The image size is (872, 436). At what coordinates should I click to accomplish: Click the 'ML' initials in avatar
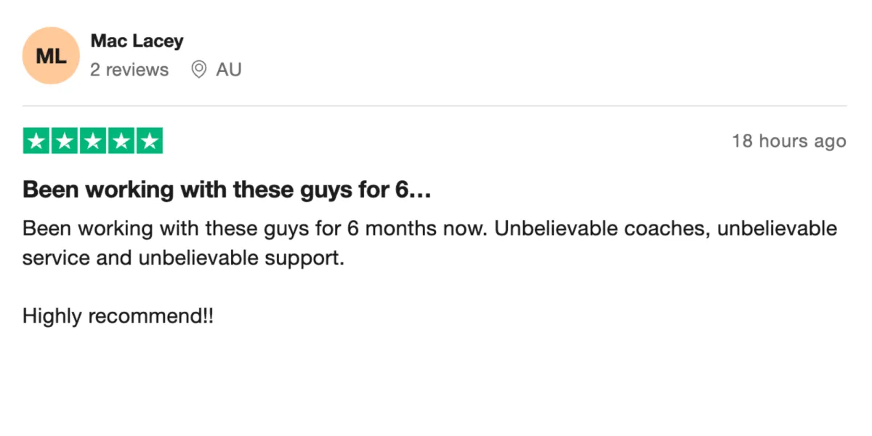[x=51, y=56]
